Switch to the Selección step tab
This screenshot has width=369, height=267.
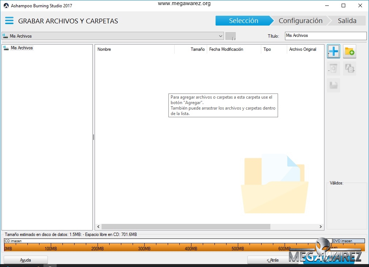(x=243, y=21)
